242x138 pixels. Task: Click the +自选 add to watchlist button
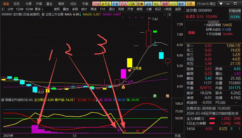tap(168, 9)
